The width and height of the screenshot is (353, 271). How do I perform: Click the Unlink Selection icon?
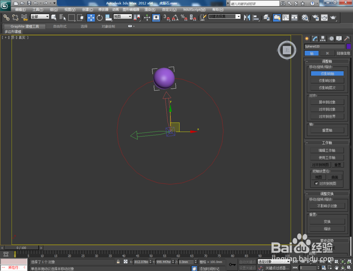[x=15, y=17]
